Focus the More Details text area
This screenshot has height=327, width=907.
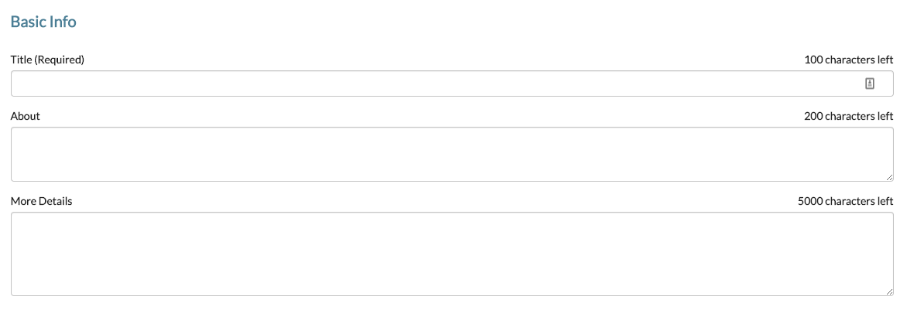pos(452,254)
